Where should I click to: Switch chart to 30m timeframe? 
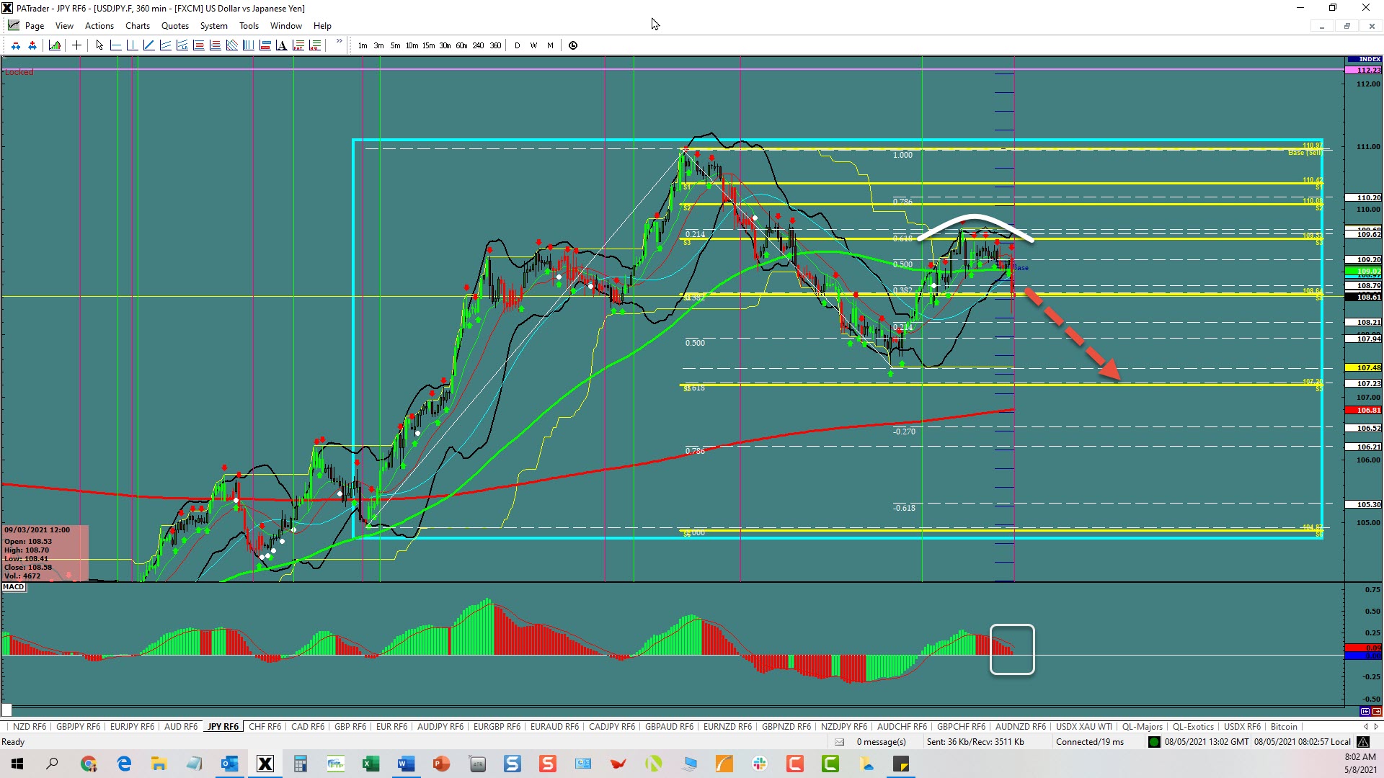click(x=445, y=45)
